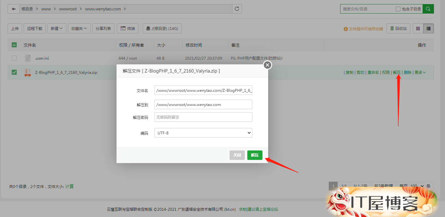Click the .user.ini file icon
The image size is (445, 217).
(x=28, y=58)
